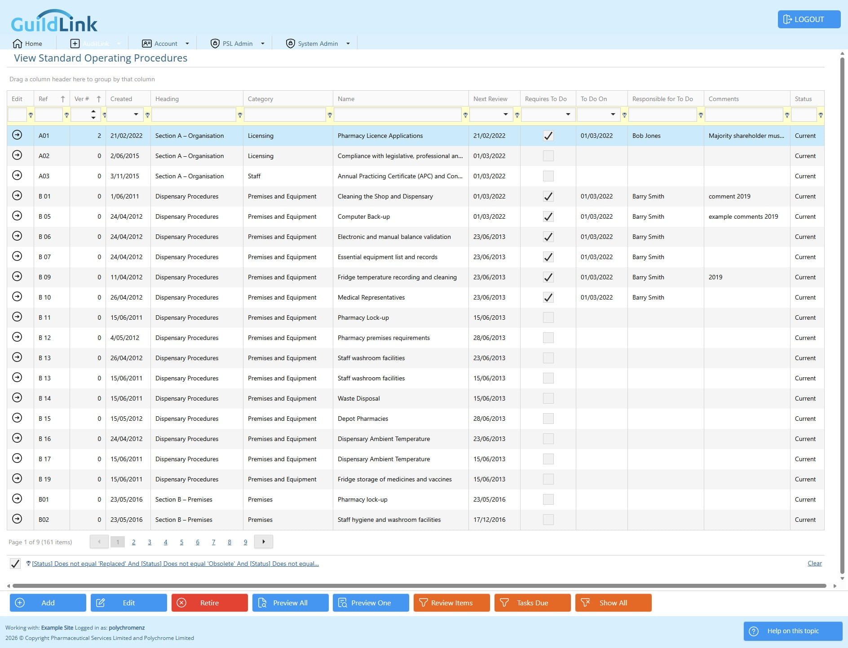Click the Account ID card icon

(146, 44)
